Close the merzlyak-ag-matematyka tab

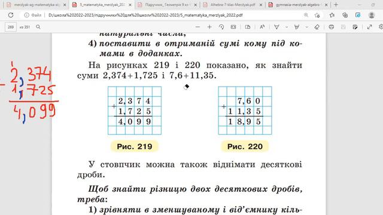point(65,5)
